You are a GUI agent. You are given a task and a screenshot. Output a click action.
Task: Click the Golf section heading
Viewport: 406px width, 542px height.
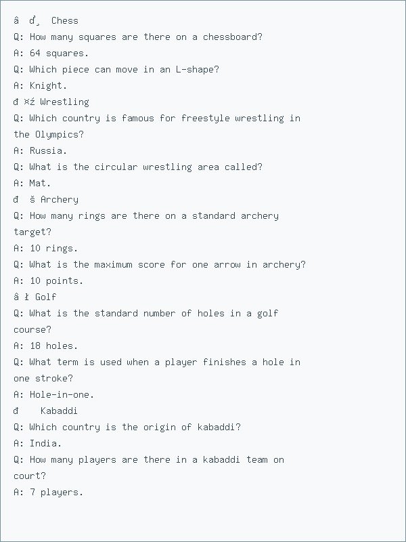45,297
